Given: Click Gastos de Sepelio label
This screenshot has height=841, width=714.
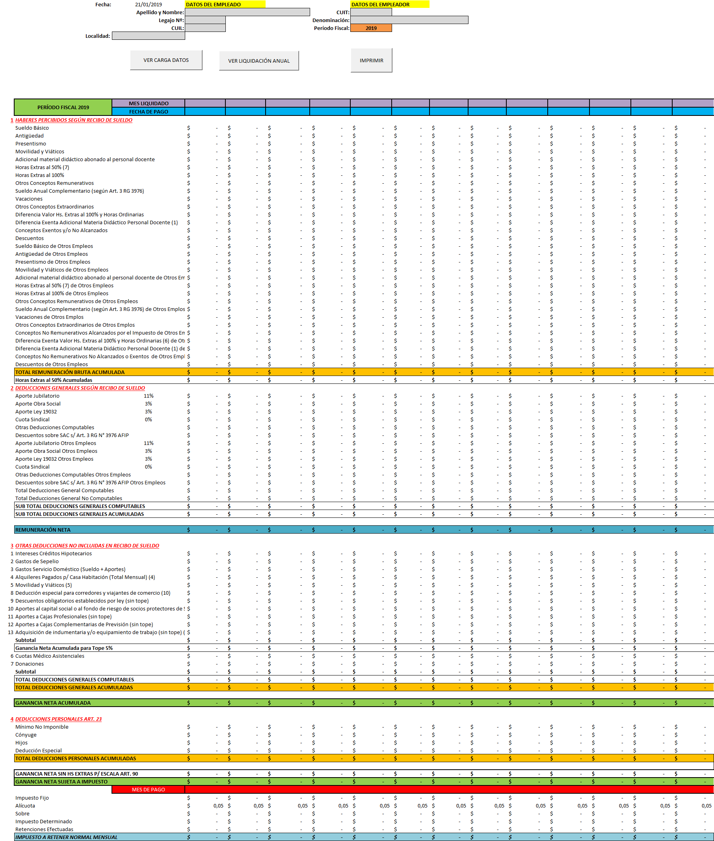Looking at the screenshot, I should coord(37,561).
